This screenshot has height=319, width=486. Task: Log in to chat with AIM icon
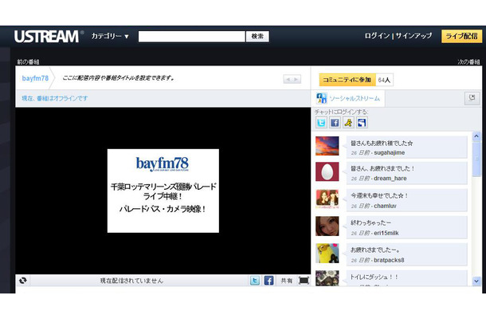(x=348, y=123)
